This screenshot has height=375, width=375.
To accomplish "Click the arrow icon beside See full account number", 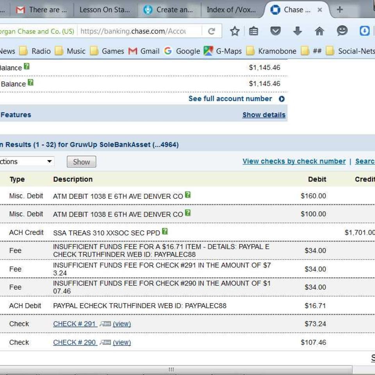I will pos(282,99).
